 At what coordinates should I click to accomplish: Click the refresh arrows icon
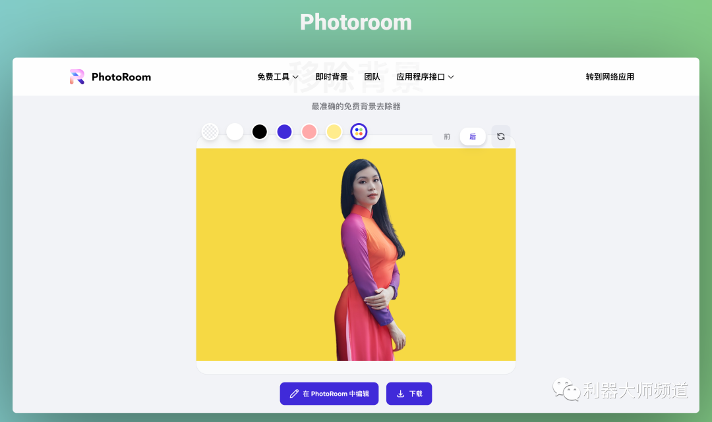pyautogui.click(x=500, y=136)
